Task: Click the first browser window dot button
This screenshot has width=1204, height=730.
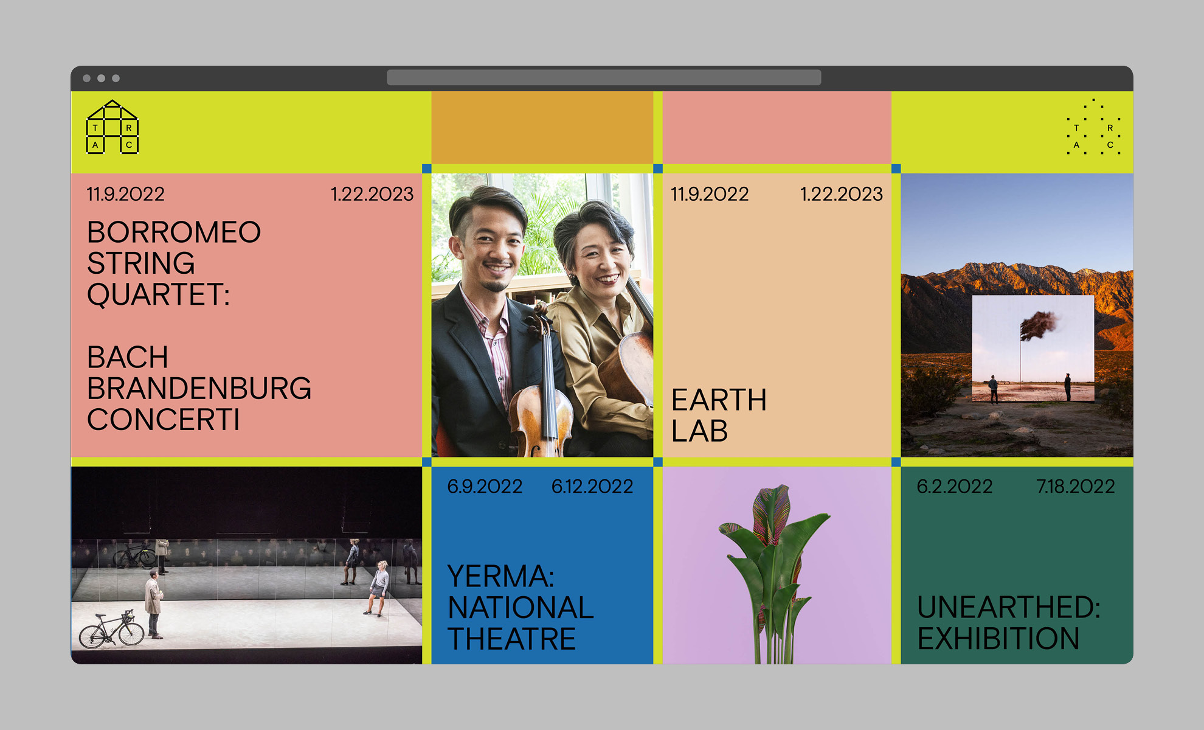Action: [x=87, y=78]
